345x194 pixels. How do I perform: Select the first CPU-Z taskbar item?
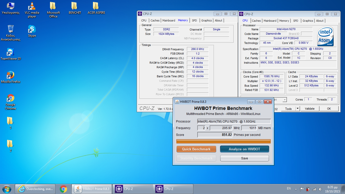click(132, 189)
